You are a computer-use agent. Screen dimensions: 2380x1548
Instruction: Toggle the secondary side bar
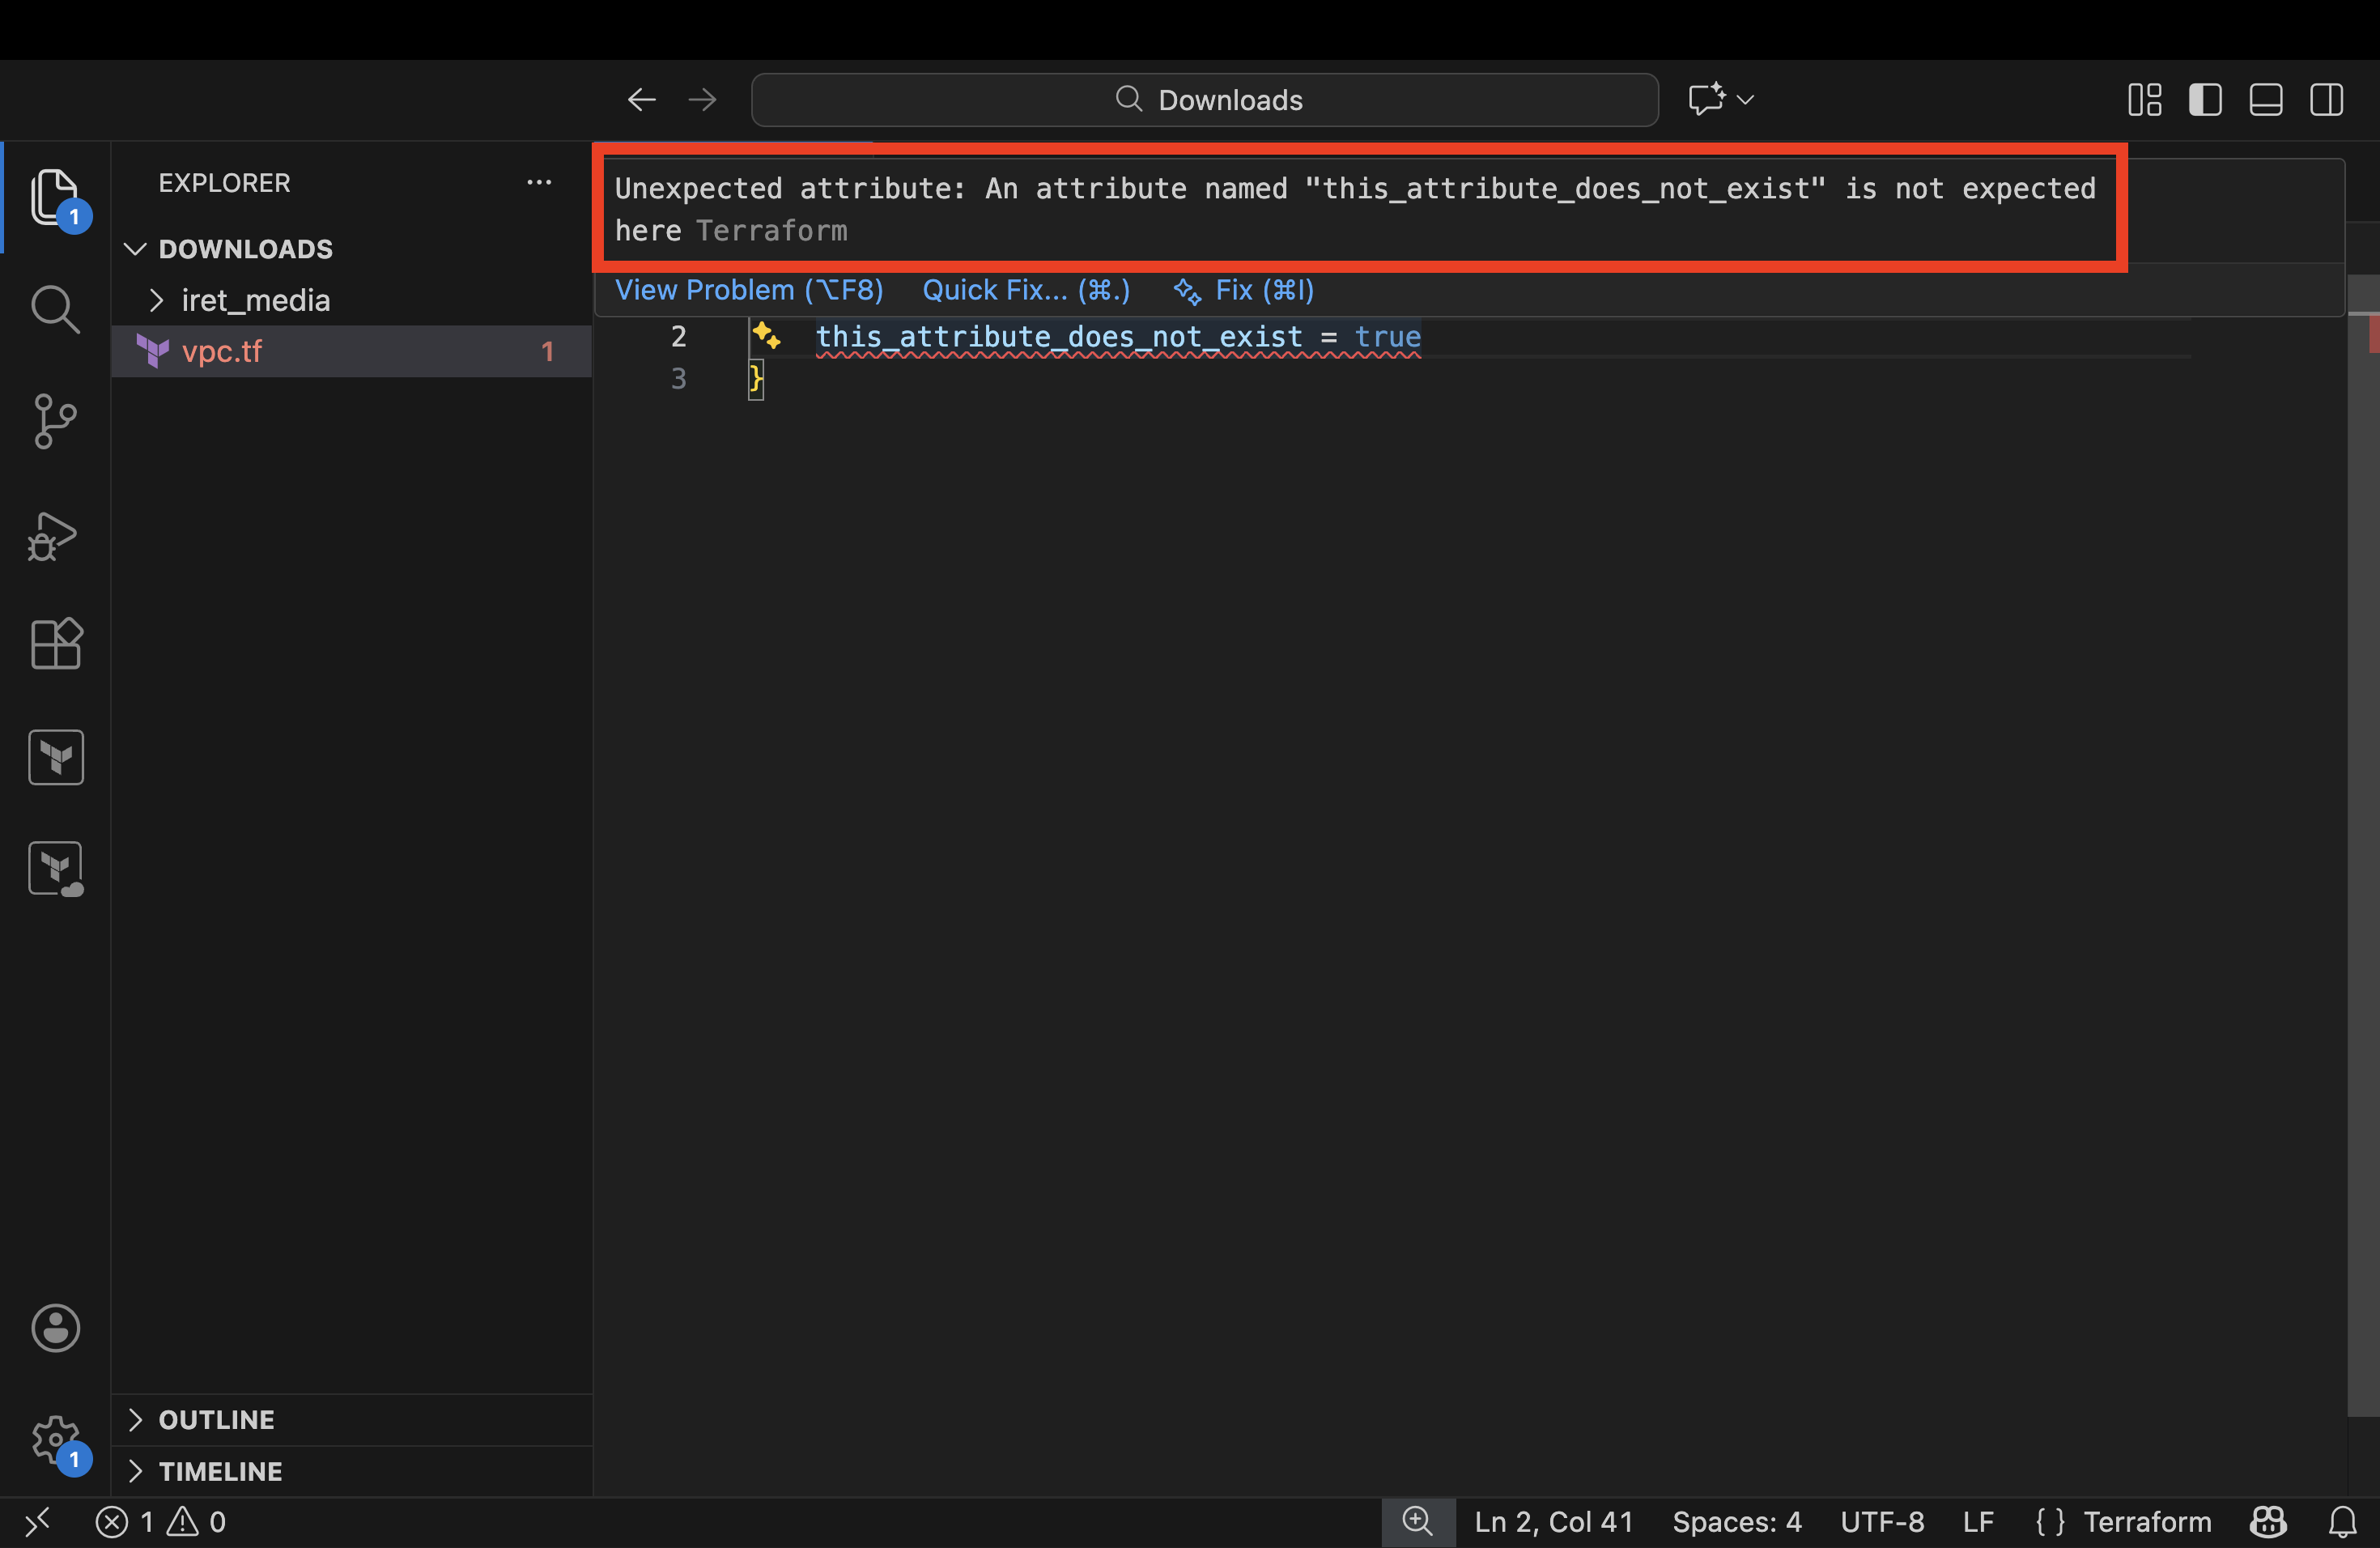[x=2326, y=100]
